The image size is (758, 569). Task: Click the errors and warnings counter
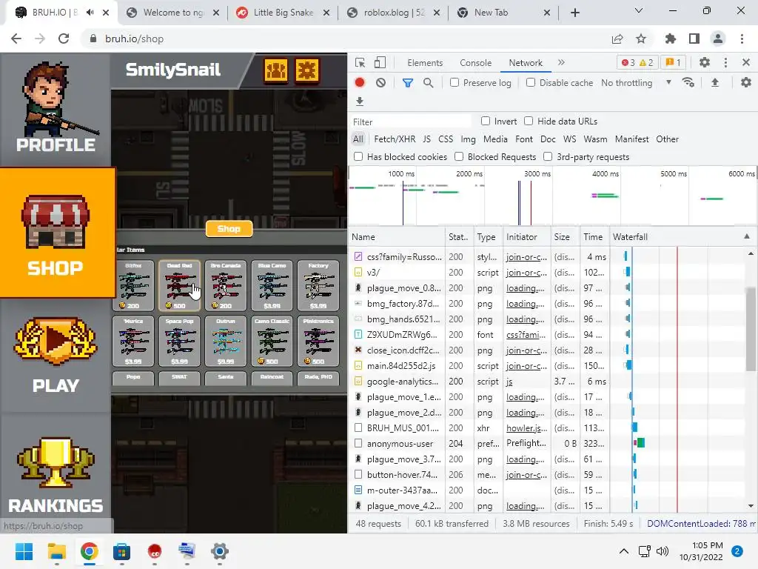coord(637,62)
